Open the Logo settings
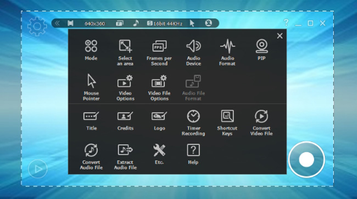Image resolution: width=357 pixels, height=199 pixels. (x=159, y=121)
